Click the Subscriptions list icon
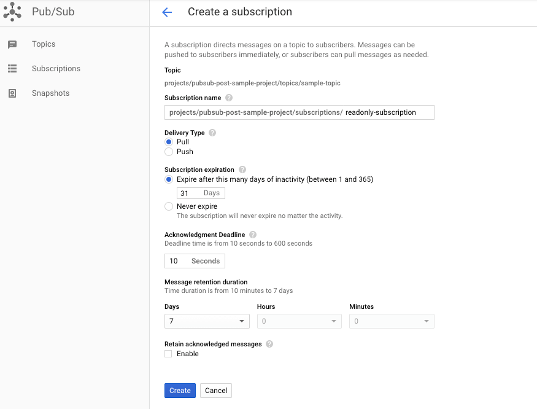 point(12,69)
